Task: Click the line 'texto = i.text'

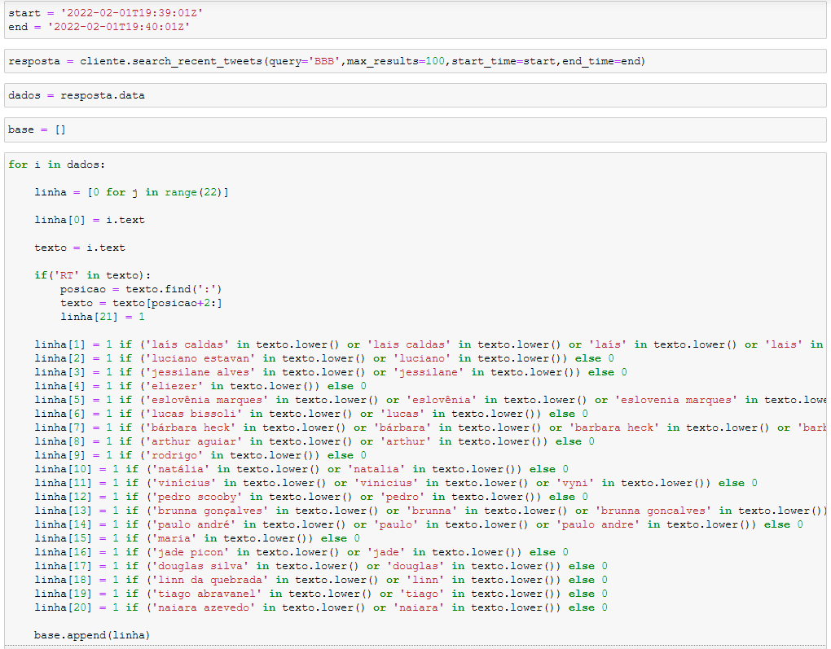Action: pos(80,248)
